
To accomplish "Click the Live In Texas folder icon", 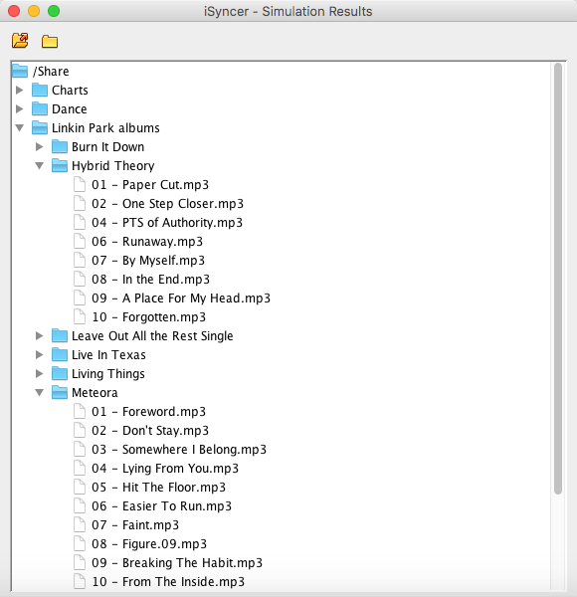I will coord(60,354).
